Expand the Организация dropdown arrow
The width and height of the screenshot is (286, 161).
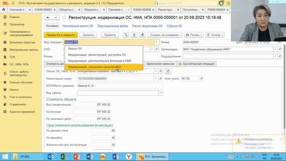[275, 49]
